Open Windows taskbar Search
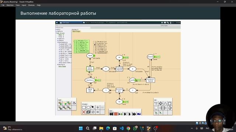236x132 pixels. 88,128
